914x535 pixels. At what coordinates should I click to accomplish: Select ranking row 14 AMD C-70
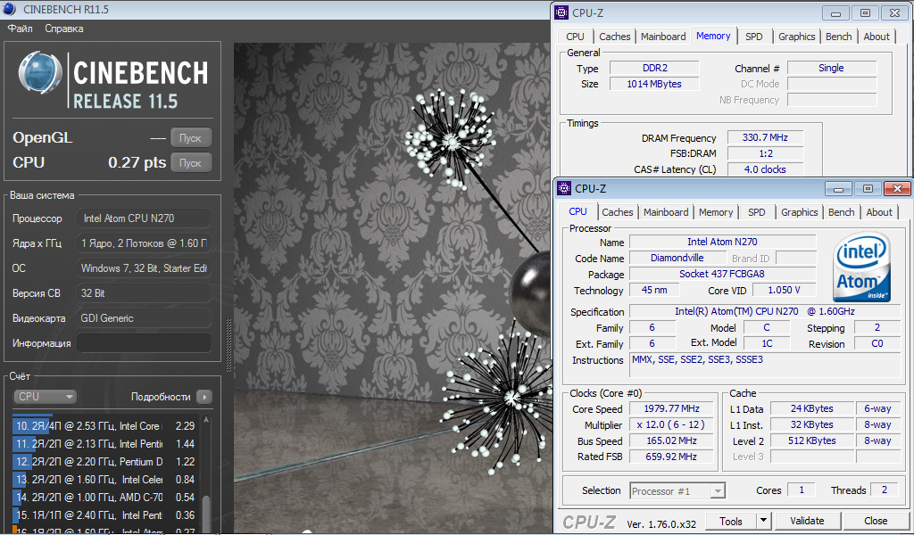click(105, 498)
